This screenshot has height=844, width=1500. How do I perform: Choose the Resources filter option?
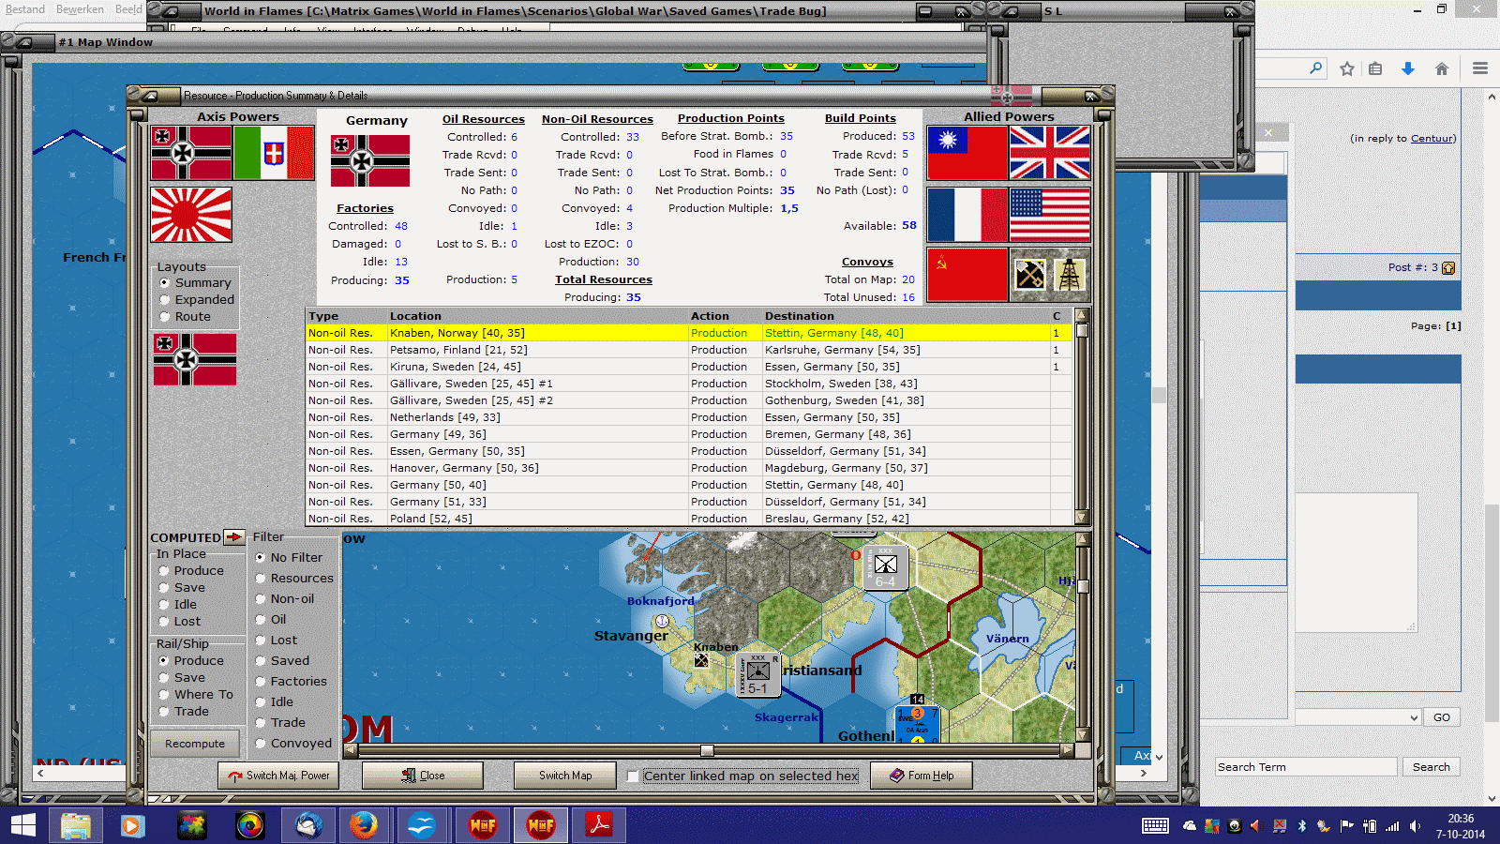click(294, 579)
